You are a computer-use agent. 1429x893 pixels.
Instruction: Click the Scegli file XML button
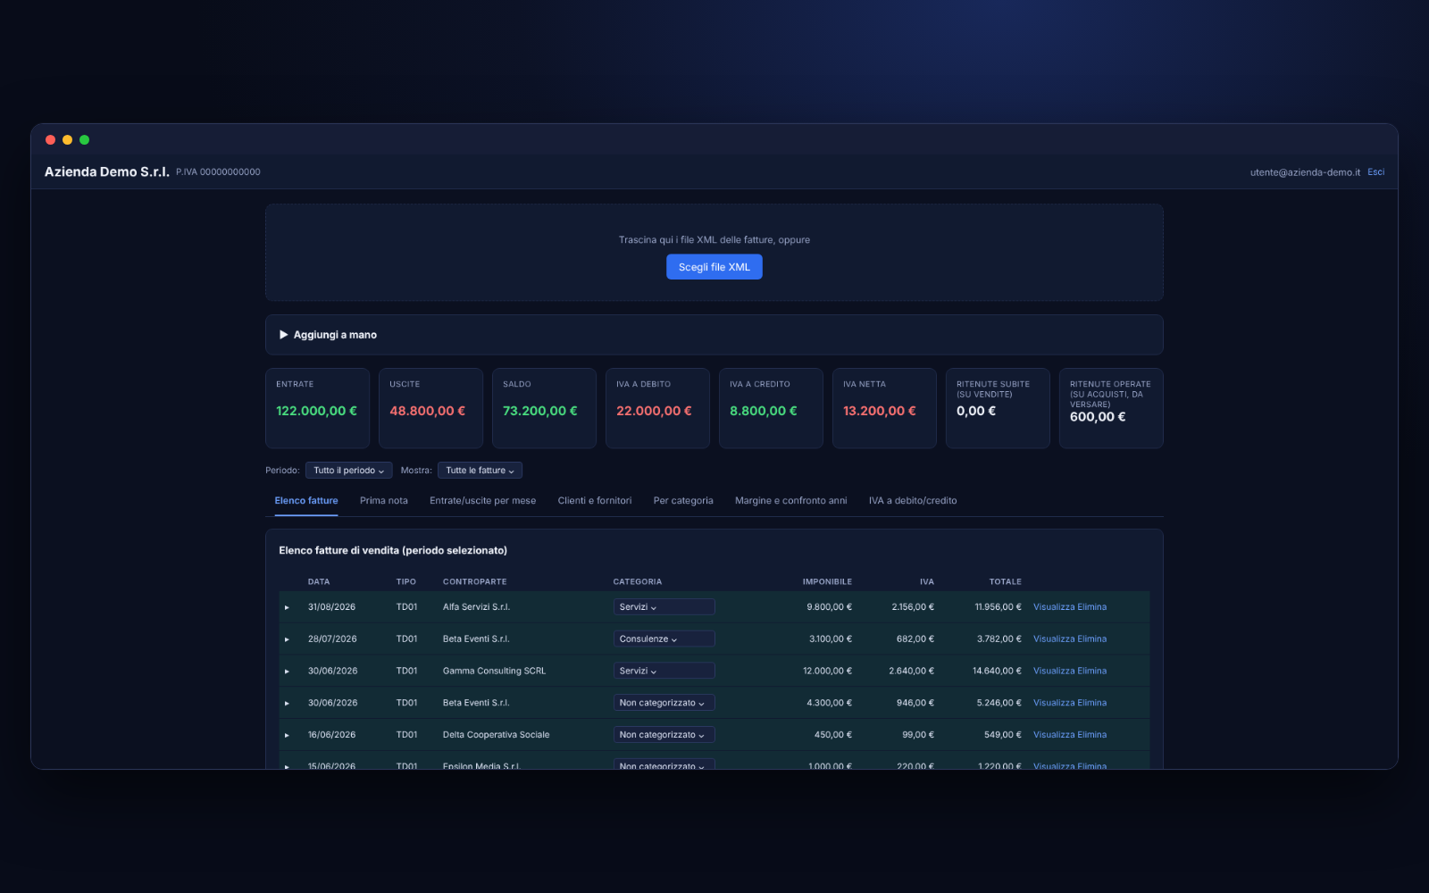(x=714, y=267)
